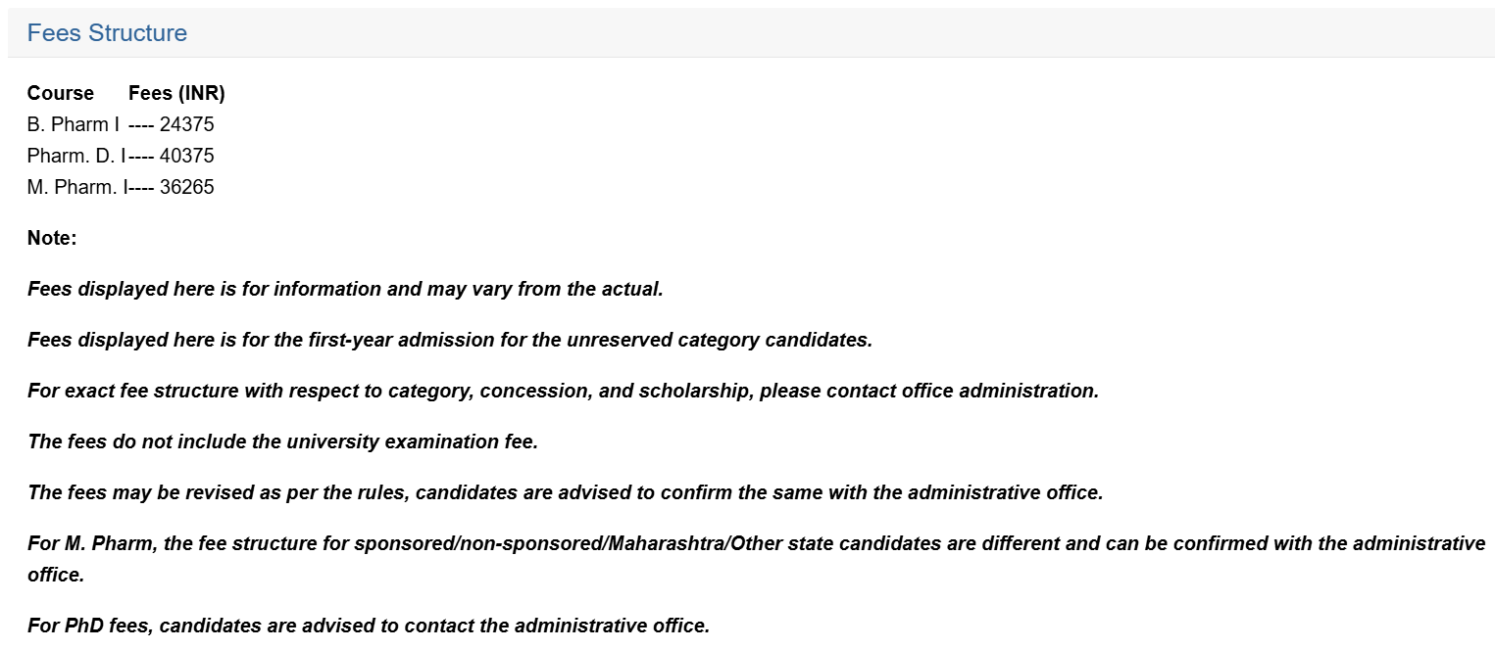This screenshot has height=650, width=1495.
Task: Click the note saying fees may vary from actual
Action: [x=345, y=289]
